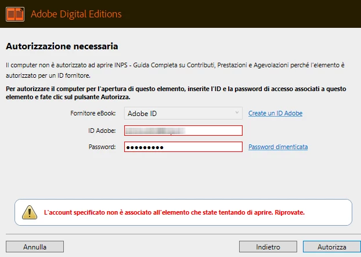Screen dimensions: 361x257
Task: Click the red account error message text
Action: click(174, 212)
